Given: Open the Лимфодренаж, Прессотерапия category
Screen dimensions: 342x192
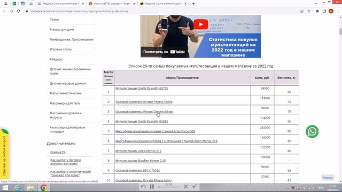Looking at the screenshot, I should [x=71, y=39].
